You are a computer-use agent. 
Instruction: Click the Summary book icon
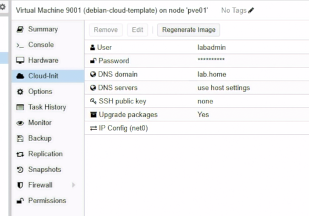point(20,30)
